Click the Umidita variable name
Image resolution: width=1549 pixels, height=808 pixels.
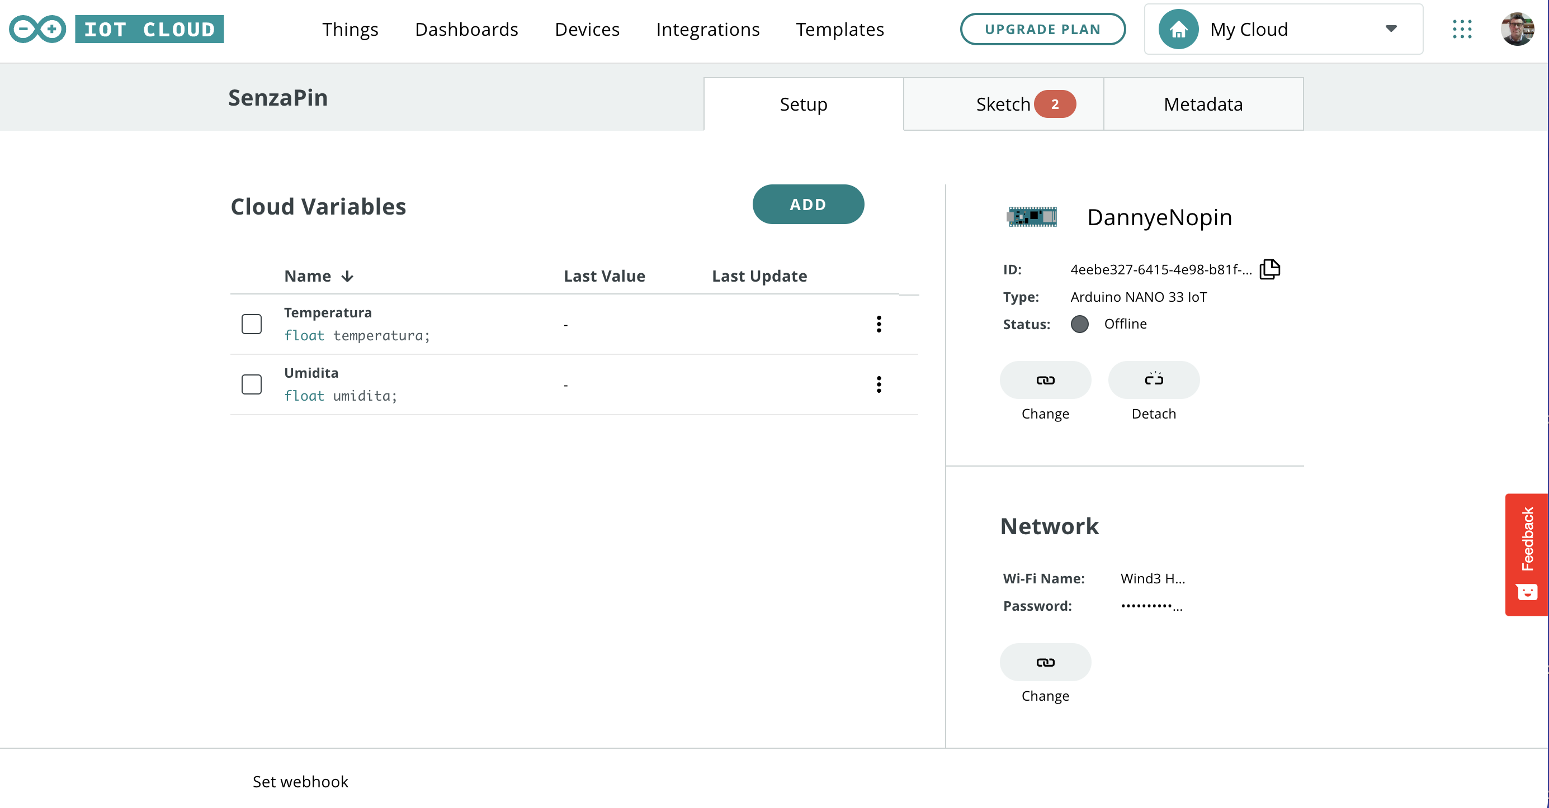click(311, 373)
